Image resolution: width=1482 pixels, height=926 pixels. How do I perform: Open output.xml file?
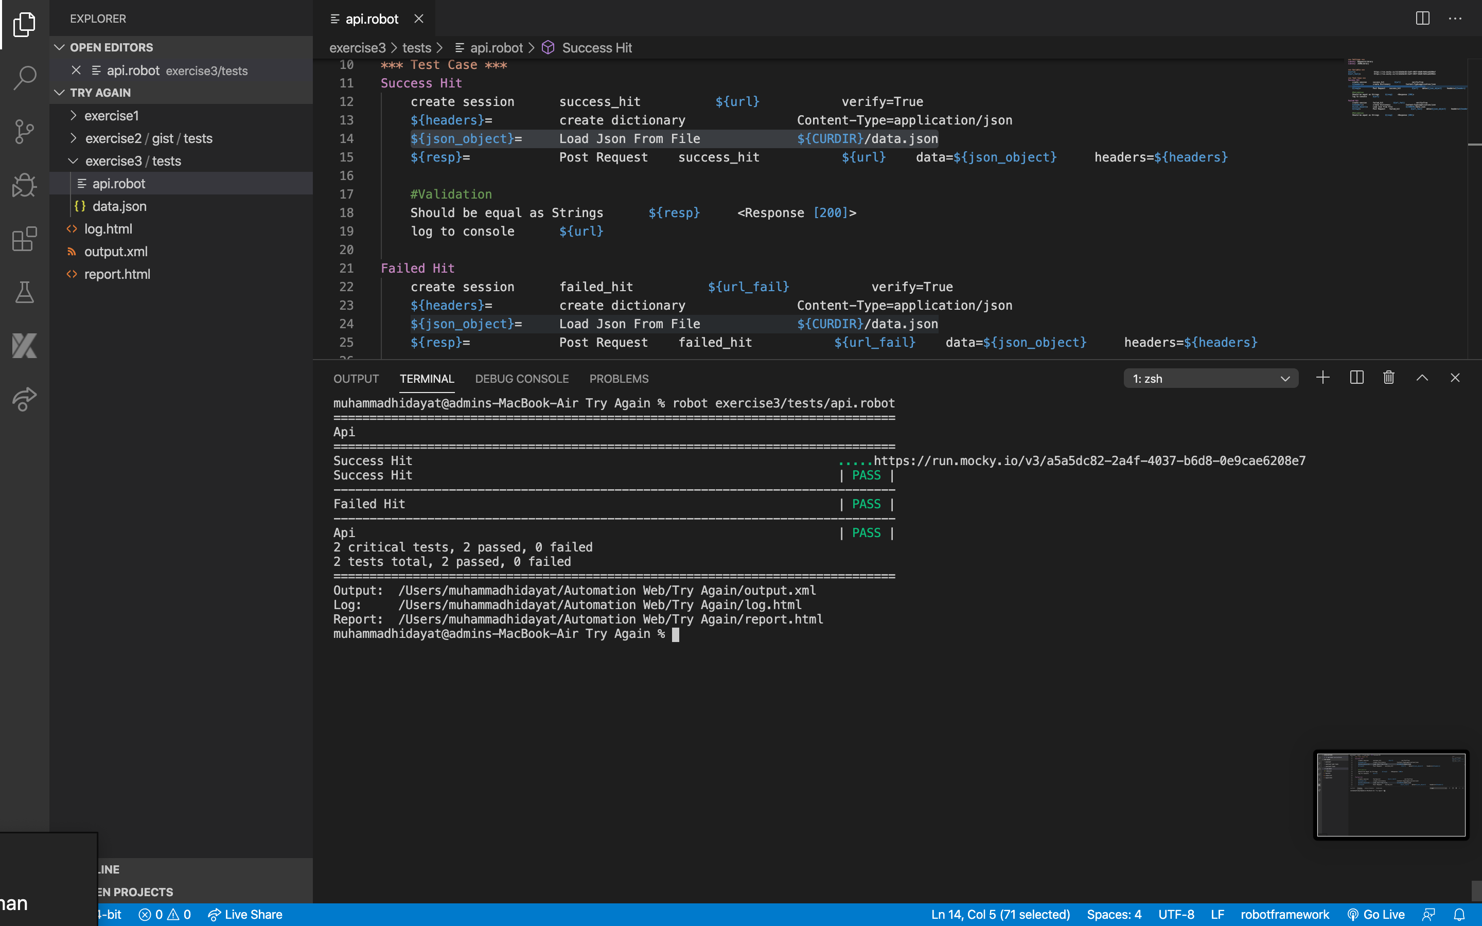[x=181, y=251]
